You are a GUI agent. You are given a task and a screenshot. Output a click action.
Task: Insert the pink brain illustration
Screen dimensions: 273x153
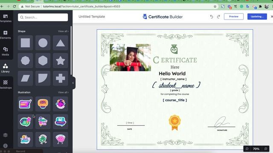point(61,139)
